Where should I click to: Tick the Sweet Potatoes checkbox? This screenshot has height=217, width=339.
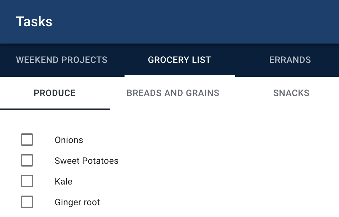tap(27, 160)
